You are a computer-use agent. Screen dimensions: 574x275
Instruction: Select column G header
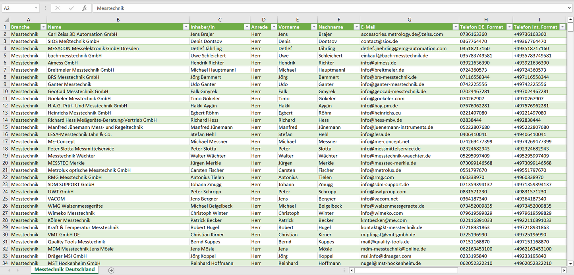coord(409,20)
